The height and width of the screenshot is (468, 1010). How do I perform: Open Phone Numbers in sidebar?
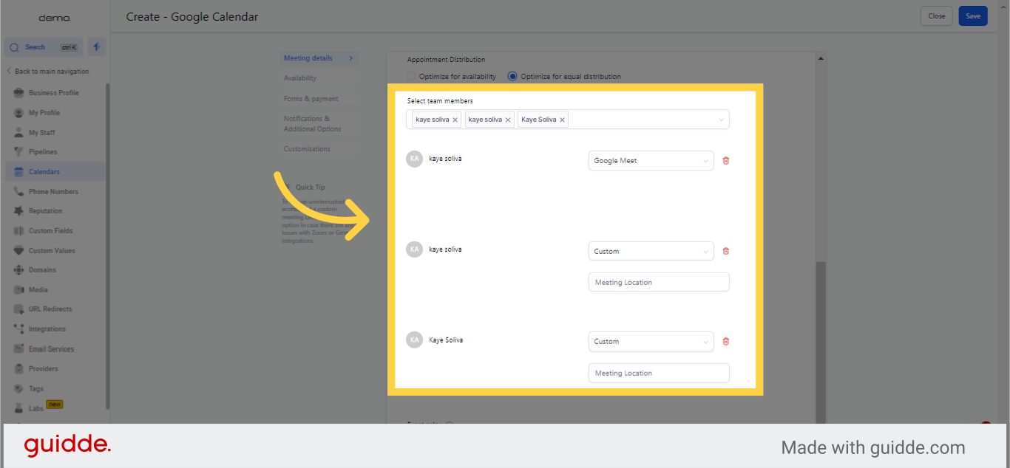coord(53,192)
